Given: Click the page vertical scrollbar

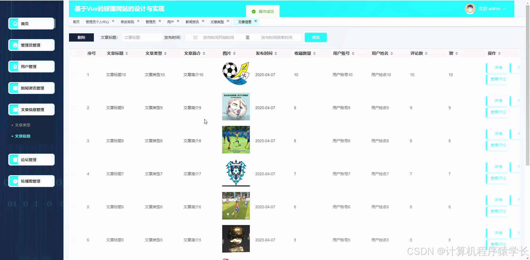Looking at the screenshot, I should [528, 85].
